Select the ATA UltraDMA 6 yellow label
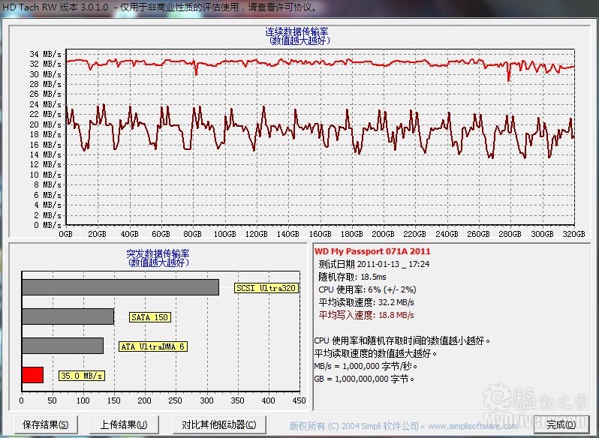The width and height of the screenshot is (599, 438). pyautogui.click(x=153, y=346)
